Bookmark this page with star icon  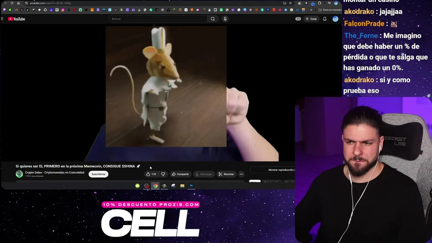(x=290, y=3)
